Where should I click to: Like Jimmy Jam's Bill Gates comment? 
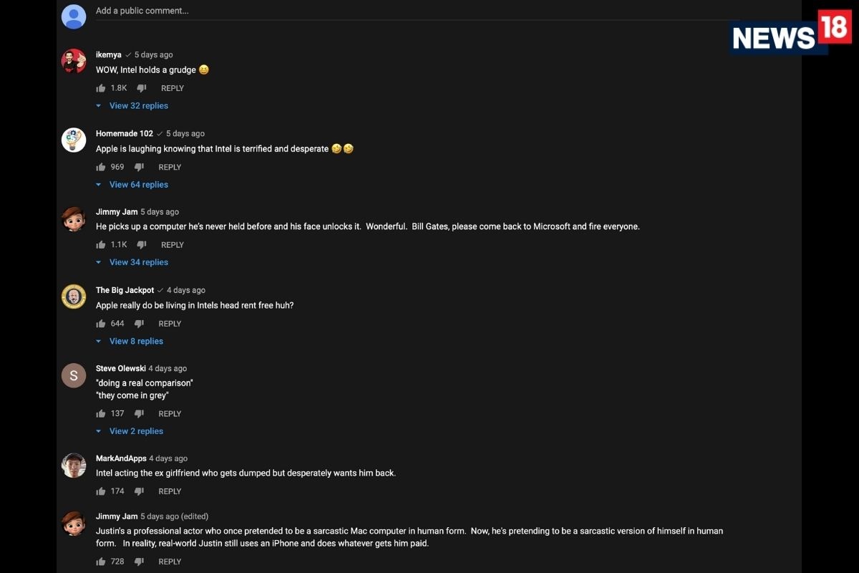coord(101,245)
